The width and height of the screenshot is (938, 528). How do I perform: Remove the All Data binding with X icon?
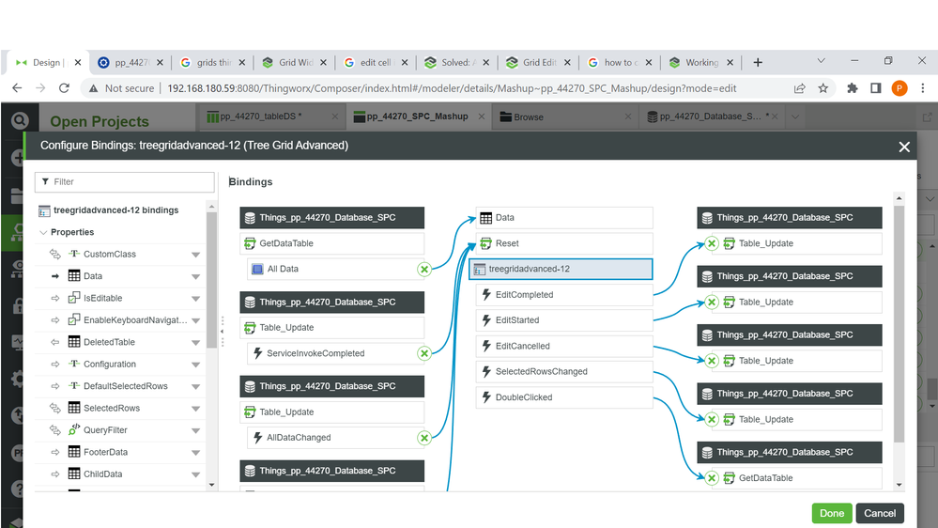point(424,270)
